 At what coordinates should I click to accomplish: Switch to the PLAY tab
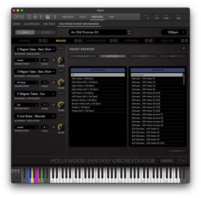(82, 17)
